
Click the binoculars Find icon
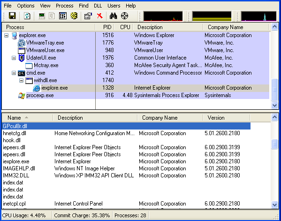(113, 16)
